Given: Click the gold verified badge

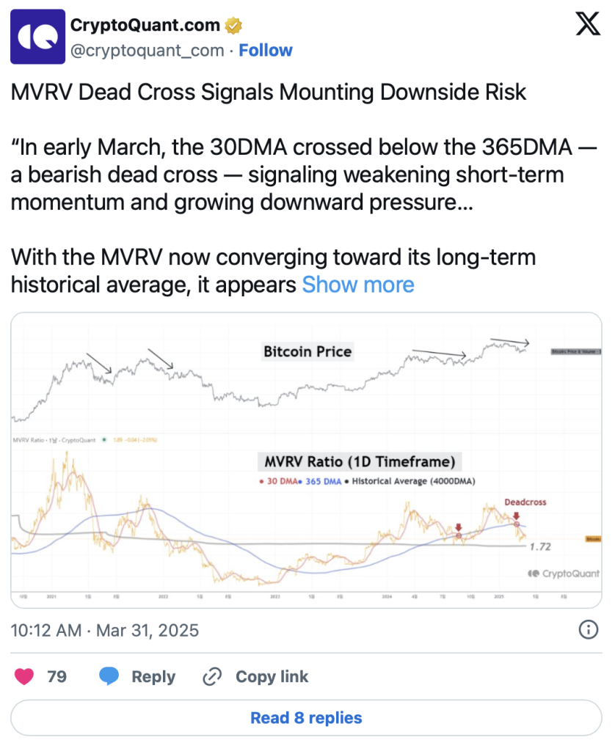Looking at the screenshot, I should click(233, 26).
